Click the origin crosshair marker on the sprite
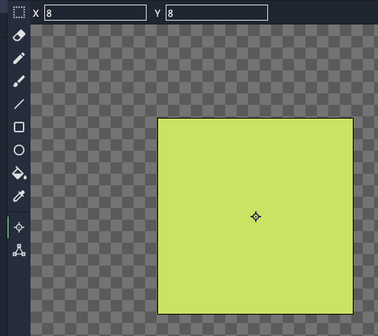 click(256, 217)
